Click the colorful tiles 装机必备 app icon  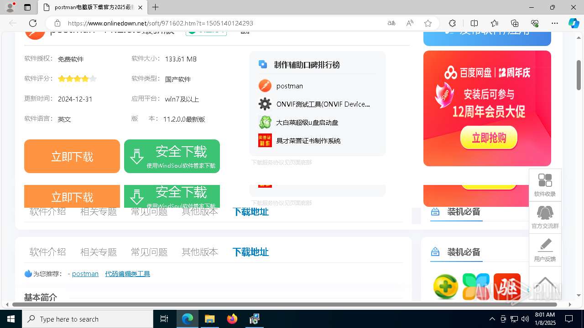click(x=476, y=287)
